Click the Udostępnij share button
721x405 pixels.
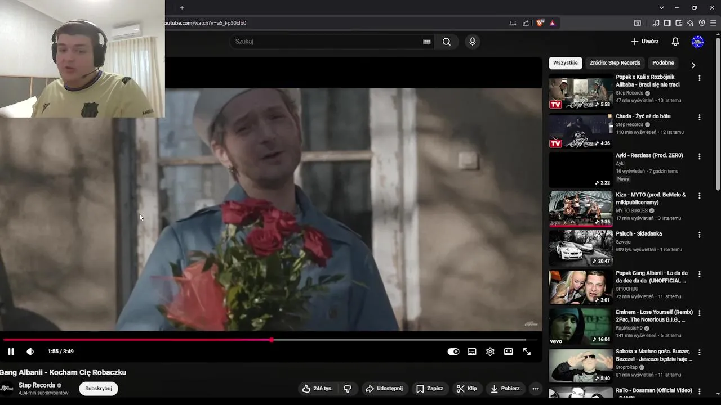tap(384, 389)
